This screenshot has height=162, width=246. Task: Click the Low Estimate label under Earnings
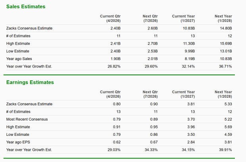pyautogui.click(x=18, y=134)
